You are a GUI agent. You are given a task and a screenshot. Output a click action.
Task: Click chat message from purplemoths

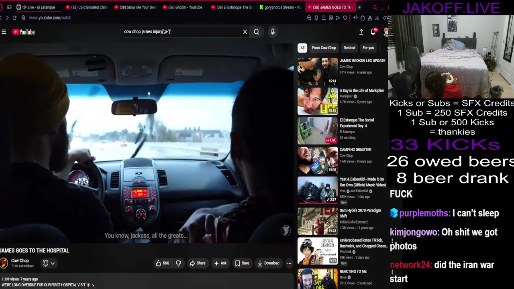445,213
